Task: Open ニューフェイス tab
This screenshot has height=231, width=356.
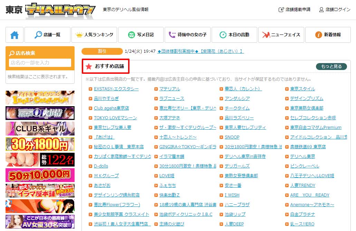Action: [x=281, y=35]
